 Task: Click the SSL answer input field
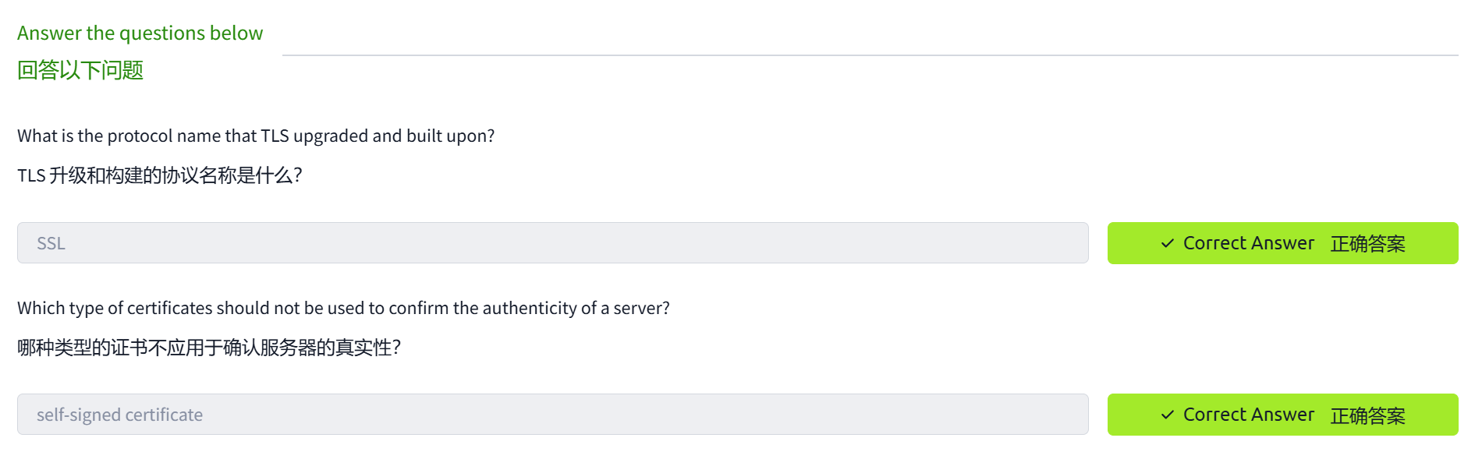click(x=552, y=243)
